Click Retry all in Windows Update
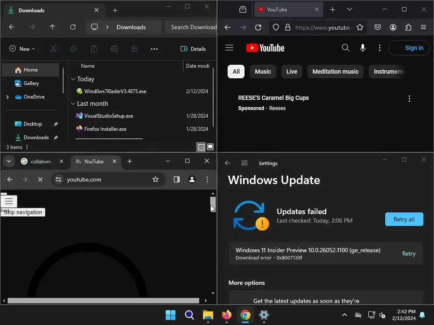The height and width of the screenshot is (325, 434). point(404,220)
